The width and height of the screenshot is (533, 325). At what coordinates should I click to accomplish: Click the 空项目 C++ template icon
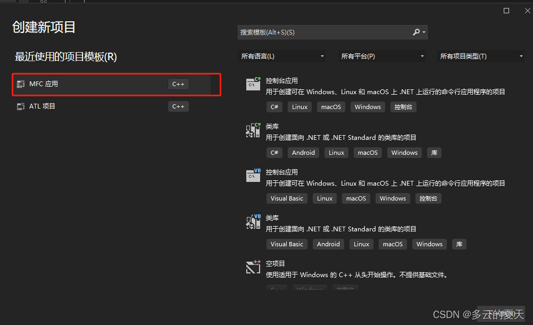coord(253,267)
